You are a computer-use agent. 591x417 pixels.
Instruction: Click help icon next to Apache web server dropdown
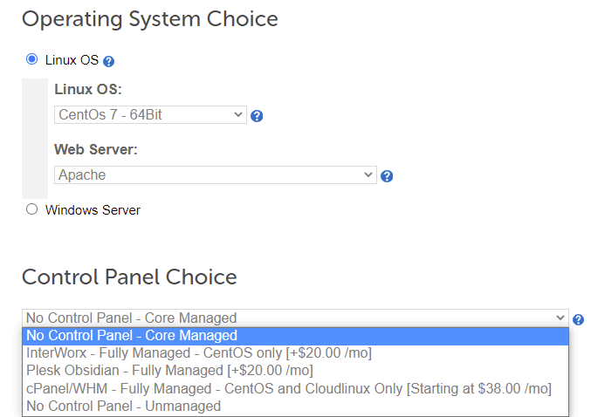tap(387, 176)
